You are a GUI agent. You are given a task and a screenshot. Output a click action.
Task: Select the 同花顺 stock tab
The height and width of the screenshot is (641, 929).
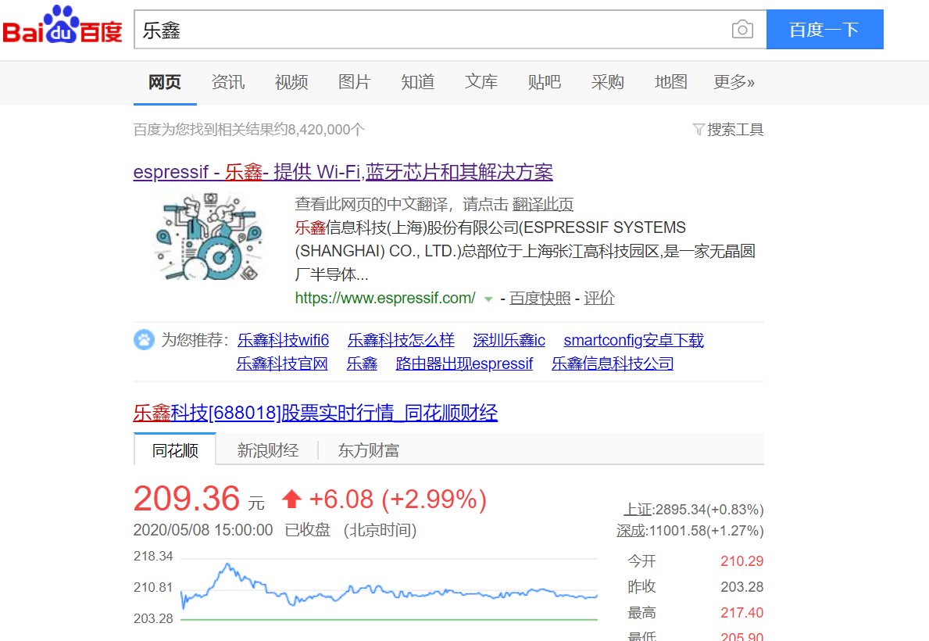coord(175,451)
